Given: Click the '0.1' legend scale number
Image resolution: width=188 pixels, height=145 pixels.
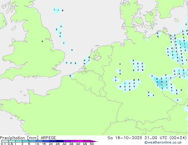Looking at the screenshot, I should [x=3, y=144].
